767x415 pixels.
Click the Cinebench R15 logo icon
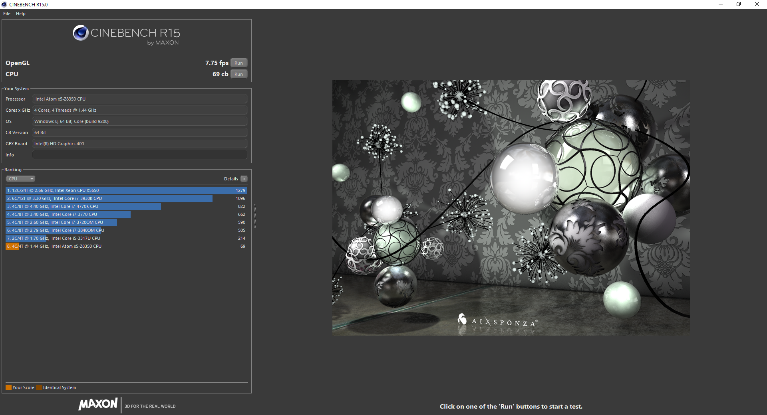point(81,33)
